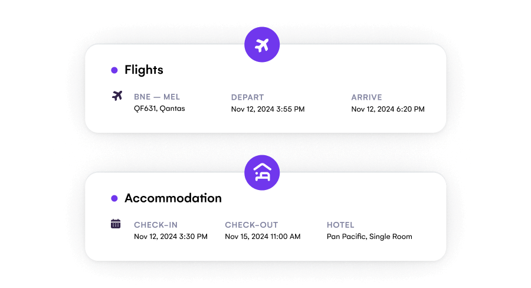531x288 pixels.
Task: Click the purple dot next to Accommodation
Action: [x=114, y=198]
